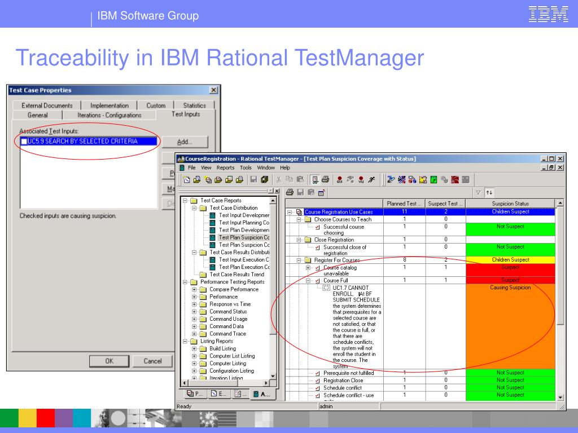This screenshot has width=578, height=433.
Task: Click the UC1.7 CANNOT ENROLL input icon
Action: click(326, 288)
